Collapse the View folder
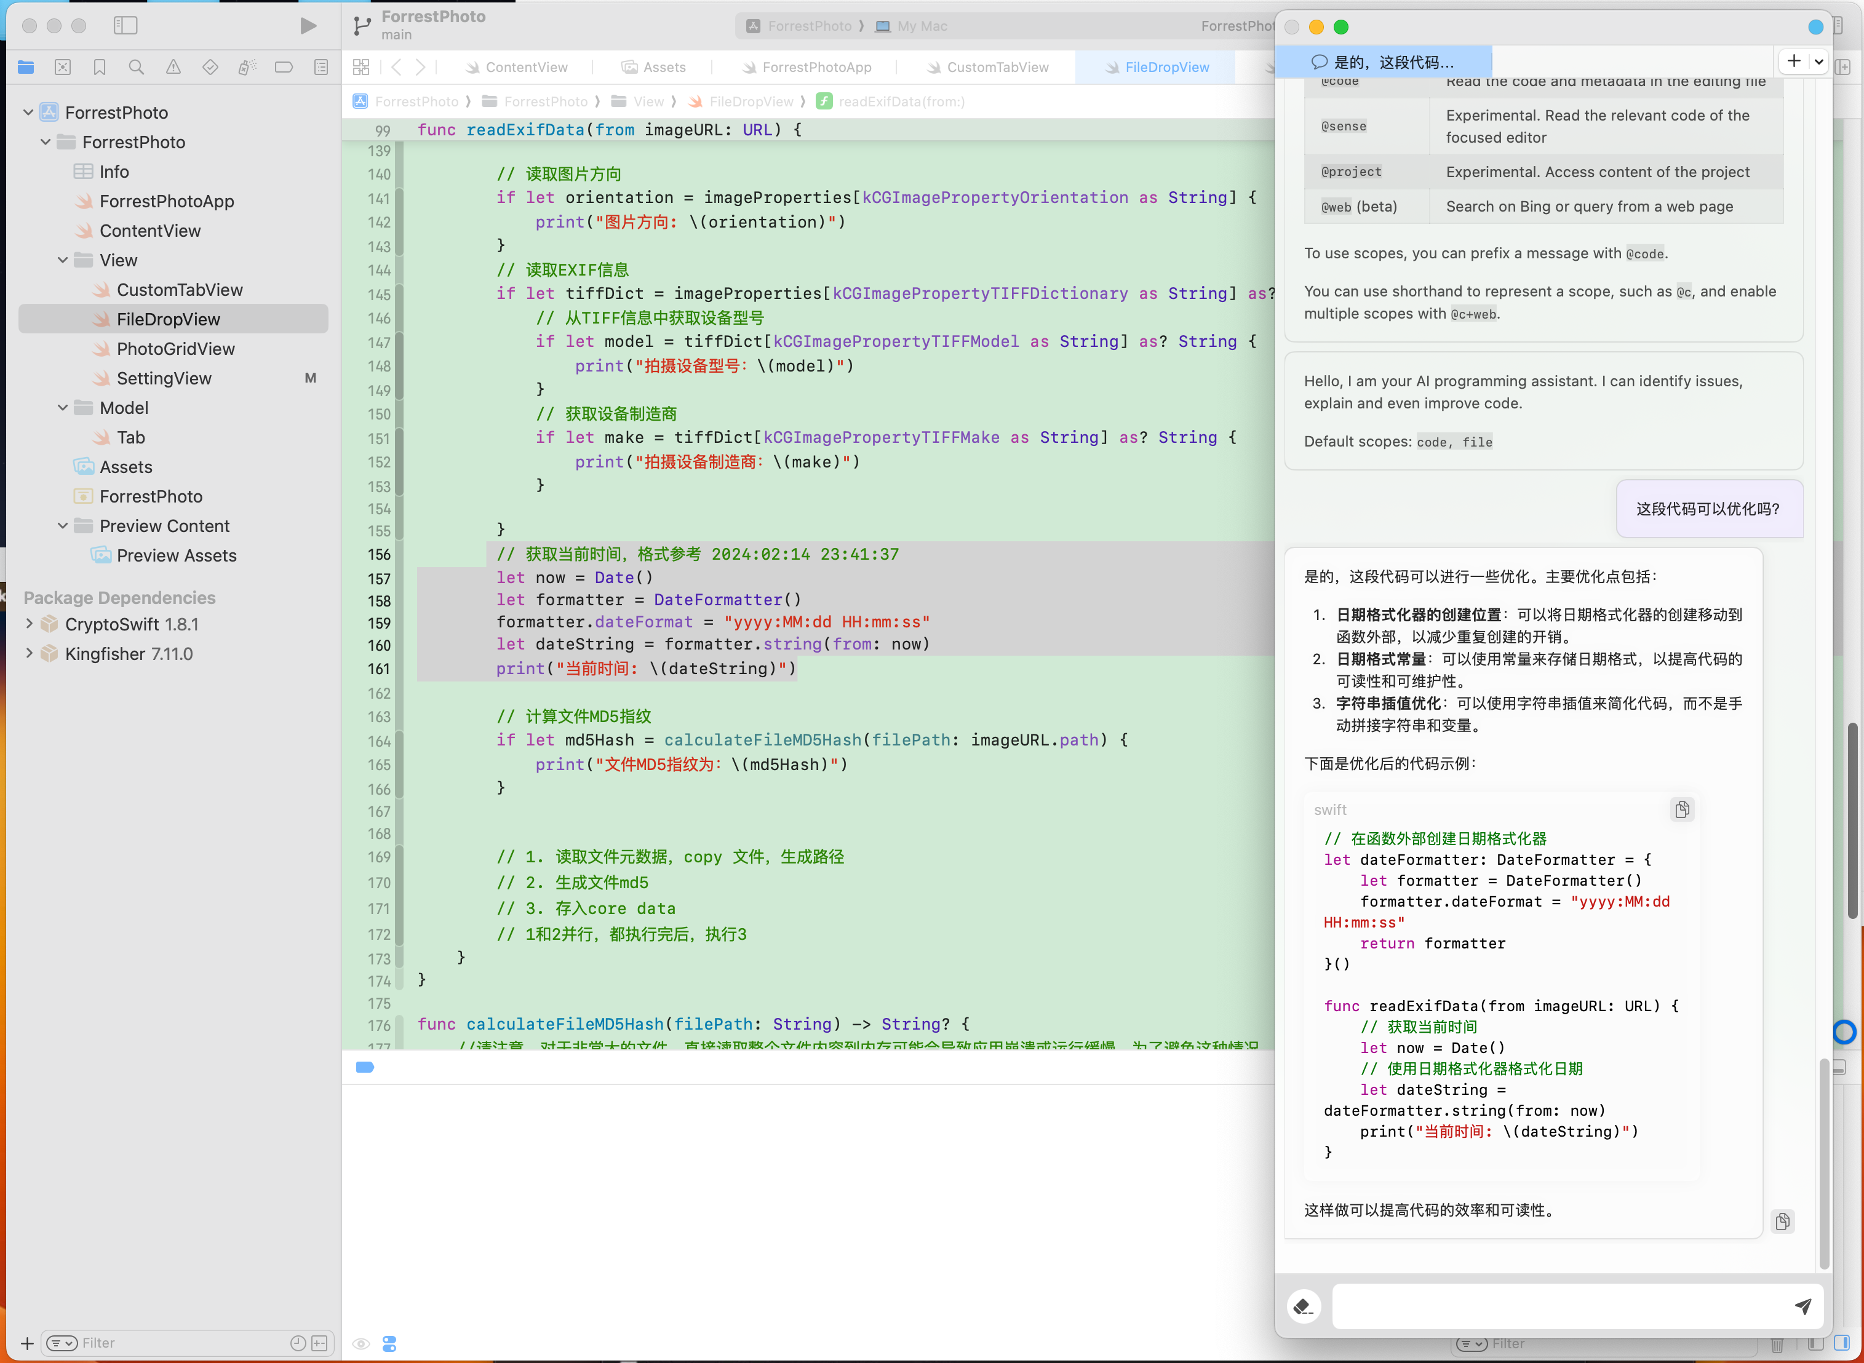Image resolution: width=1864 pixels, height=1363 pixels. click(63, 260)
